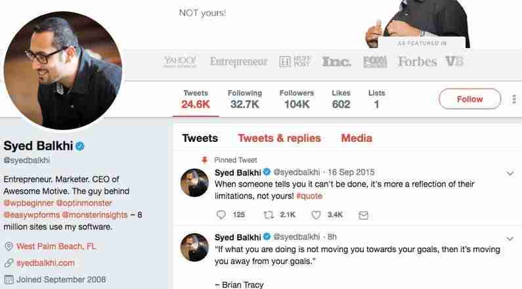Like the pinned tweet heart icon
This screenshot has height=289, width=522.
coord(316,215)
